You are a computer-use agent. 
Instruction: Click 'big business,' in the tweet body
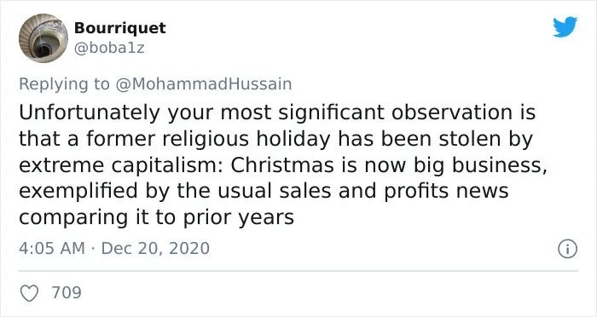480,166
